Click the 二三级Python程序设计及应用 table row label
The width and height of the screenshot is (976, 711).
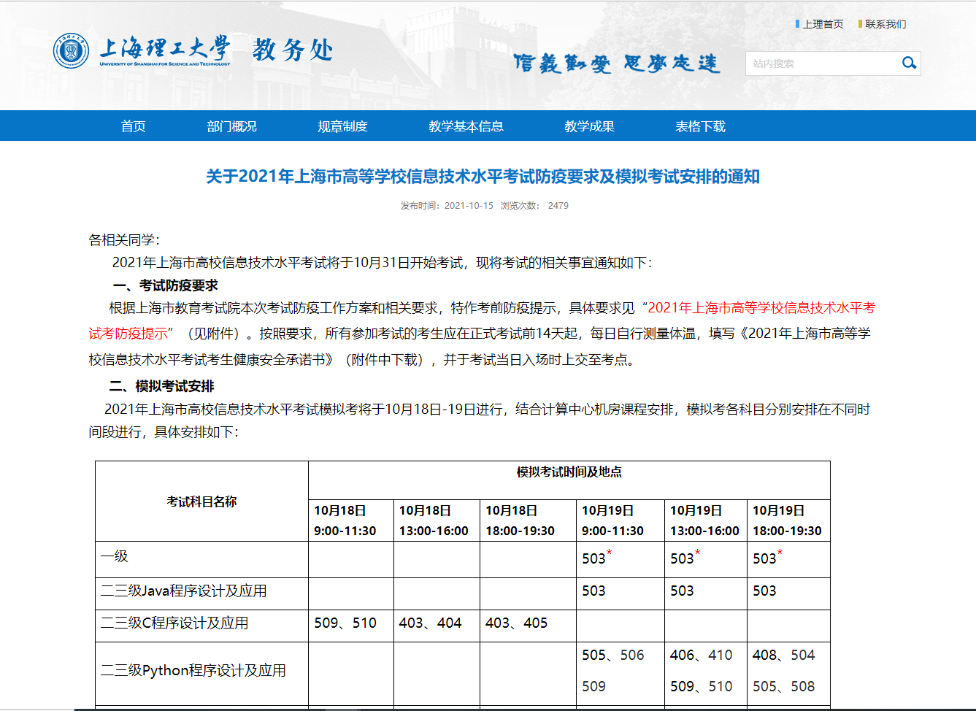[x=193, y=671]
